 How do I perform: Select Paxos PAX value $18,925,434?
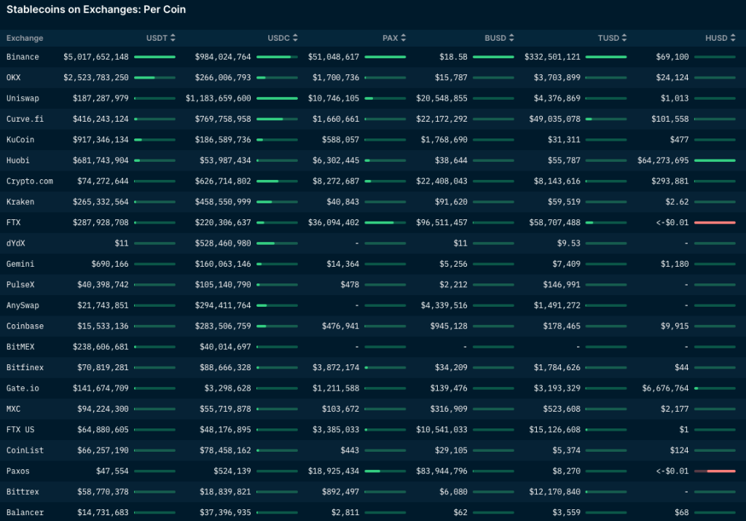(334, 471)
